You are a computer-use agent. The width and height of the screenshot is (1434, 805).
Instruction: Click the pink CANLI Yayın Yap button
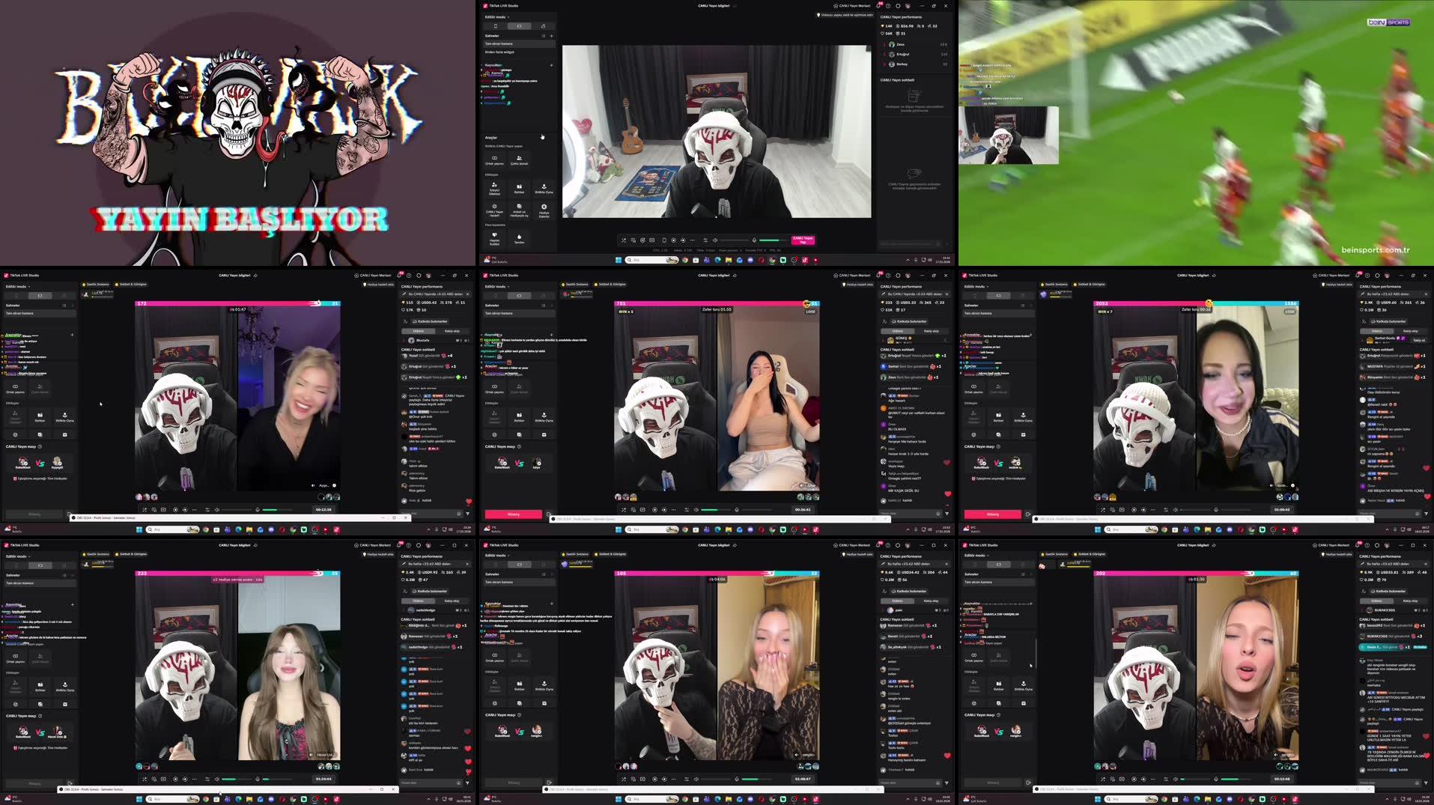pyautogui.click(x=803, y=240)
